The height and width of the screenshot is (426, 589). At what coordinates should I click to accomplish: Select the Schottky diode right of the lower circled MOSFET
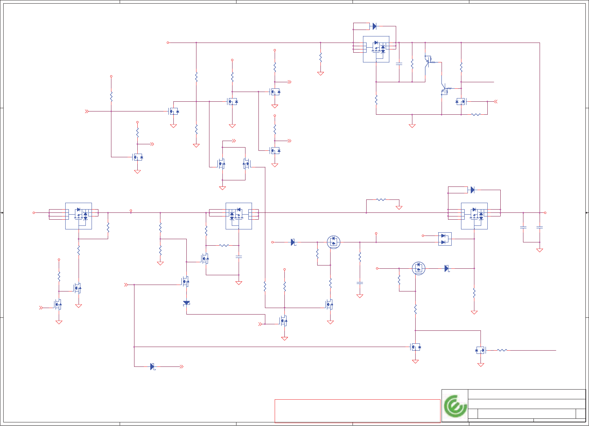click(x=447, y=268)
